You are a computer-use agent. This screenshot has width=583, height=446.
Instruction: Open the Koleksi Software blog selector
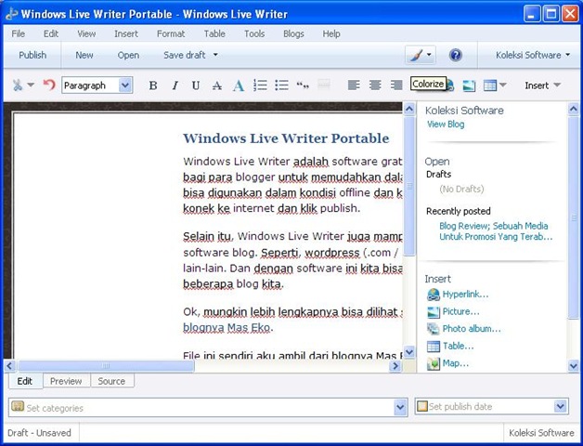533,55
